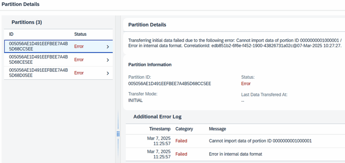The image size is (345, 163).
Task: Click the Category column header in error log
Action: tap(184, 129)
